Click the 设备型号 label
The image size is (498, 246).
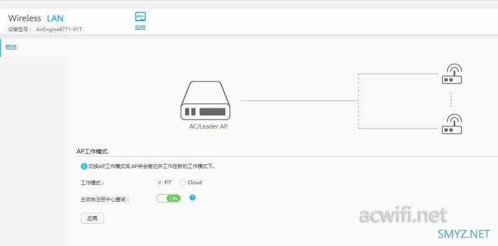coord(20,29)
